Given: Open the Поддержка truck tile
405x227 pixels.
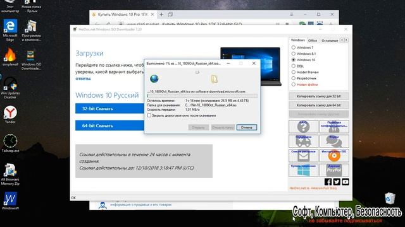Looking at the screenshot, I should click(x=303, y=141).
